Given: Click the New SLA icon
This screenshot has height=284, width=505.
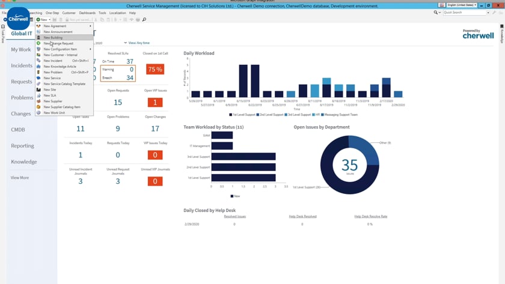Looking at the screenshot, I should (x=38, y=95).
